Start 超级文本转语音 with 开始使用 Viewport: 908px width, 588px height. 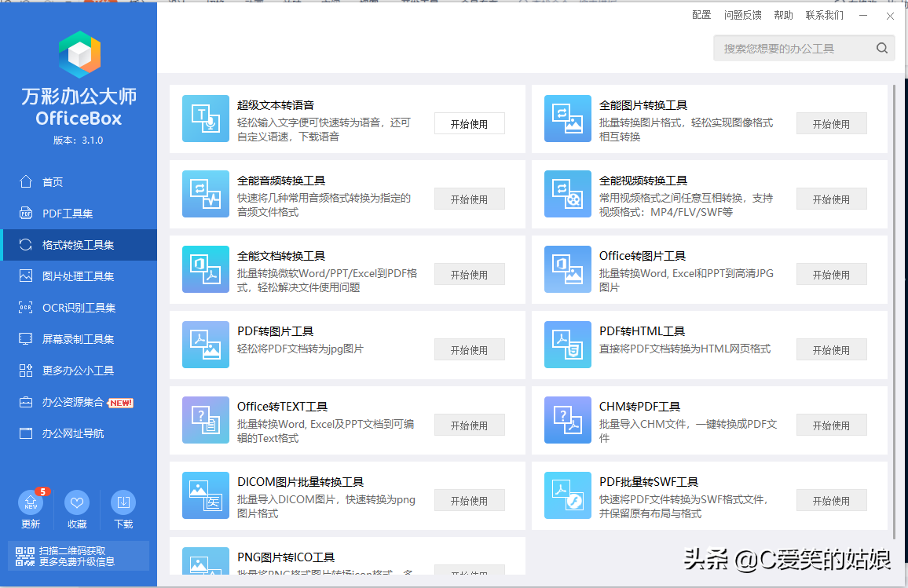[470, 124]
